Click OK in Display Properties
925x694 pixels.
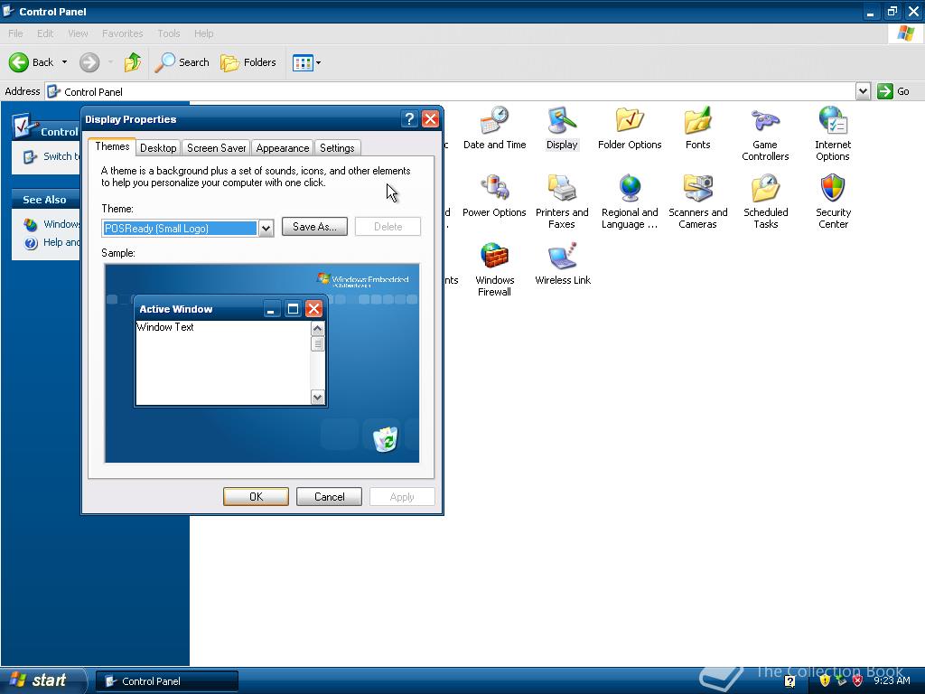click(x=256, y=497)
